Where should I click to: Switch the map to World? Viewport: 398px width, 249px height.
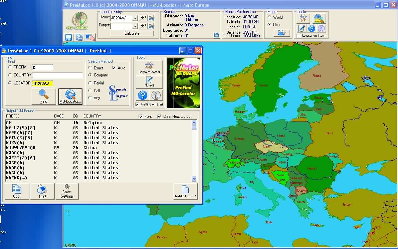click(x=269, y=17)
